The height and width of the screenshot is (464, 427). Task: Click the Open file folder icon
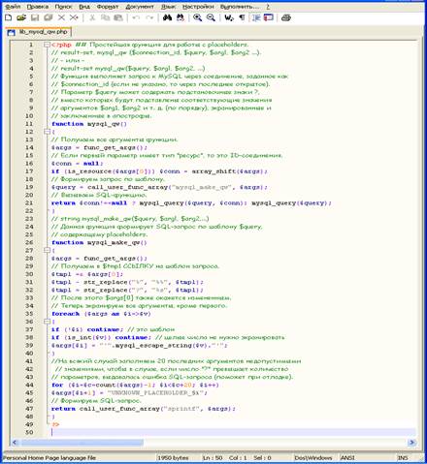click(x=21, y=17)
